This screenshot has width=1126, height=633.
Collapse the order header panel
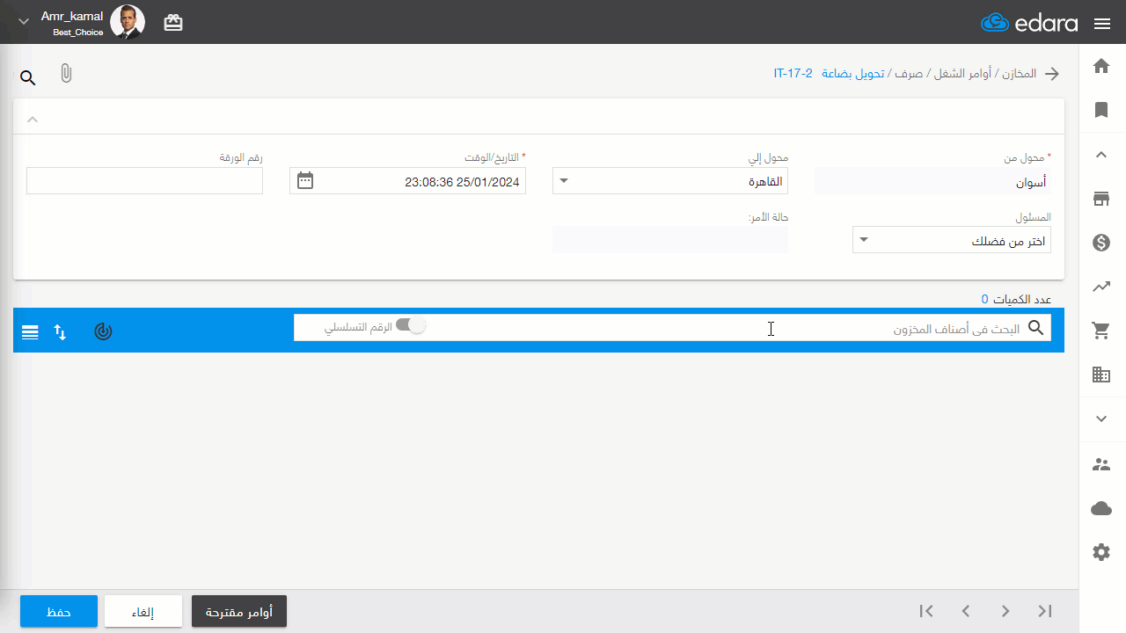(x=32, y=119)
